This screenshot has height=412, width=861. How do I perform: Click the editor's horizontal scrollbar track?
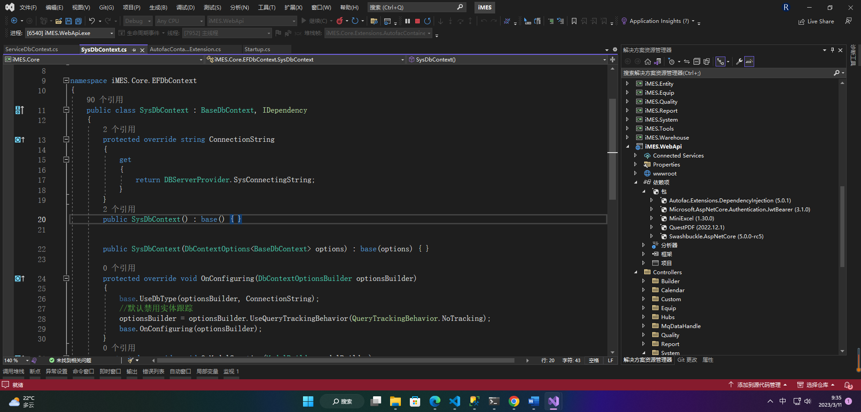337,360
